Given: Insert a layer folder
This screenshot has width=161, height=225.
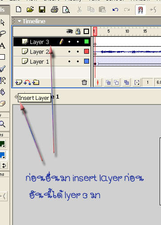Looking at the screenshot, I should pyautogui.click(x=36, y=82).
